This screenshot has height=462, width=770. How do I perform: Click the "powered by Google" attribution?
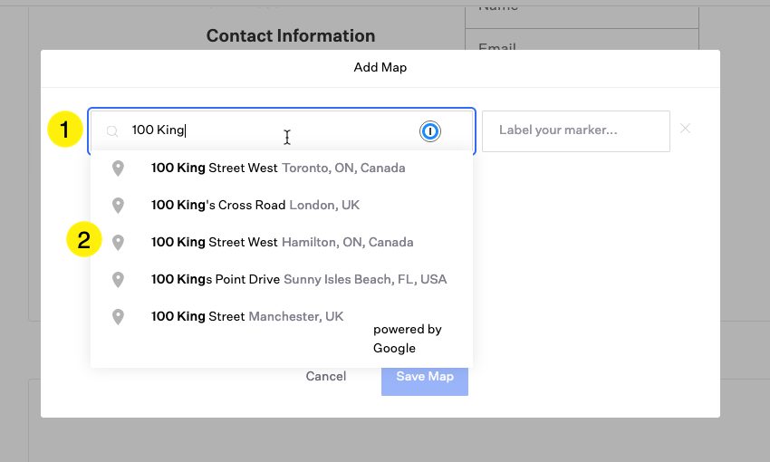click(407, 339)
